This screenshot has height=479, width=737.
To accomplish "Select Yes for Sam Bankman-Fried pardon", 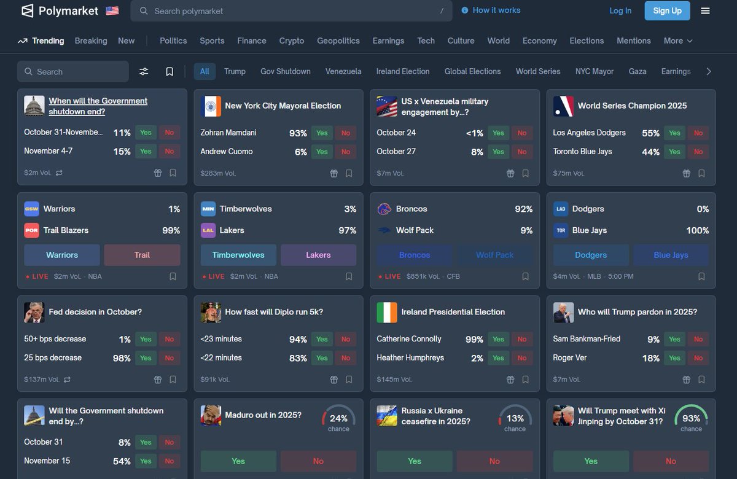I will tap(674, 339).
